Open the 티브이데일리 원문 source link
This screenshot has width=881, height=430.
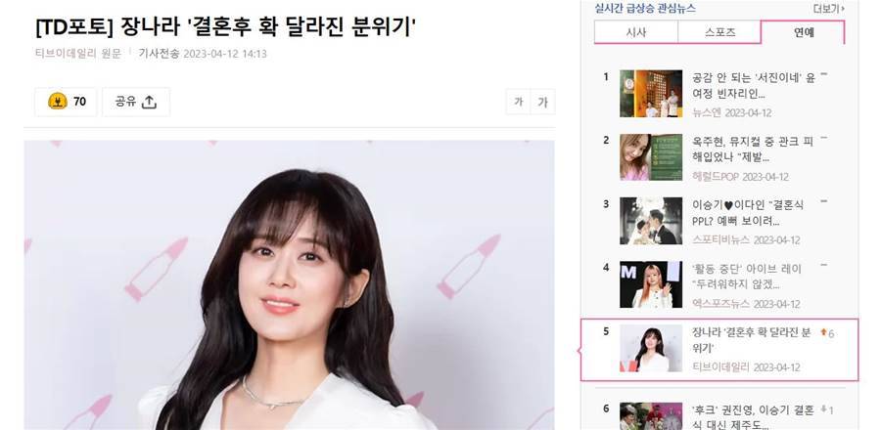[78, 54]
